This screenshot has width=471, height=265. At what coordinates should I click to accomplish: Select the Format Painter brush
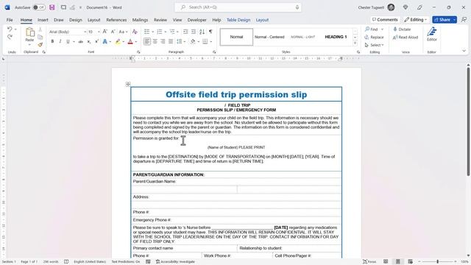[x=40, y=45]
